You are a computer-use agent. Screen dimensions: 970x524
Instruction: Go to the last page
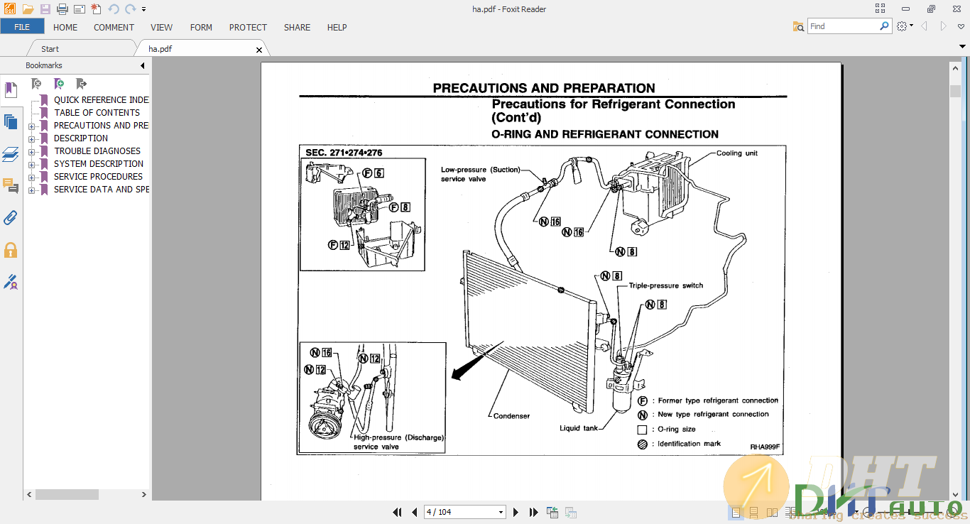[x=533, y=512]
